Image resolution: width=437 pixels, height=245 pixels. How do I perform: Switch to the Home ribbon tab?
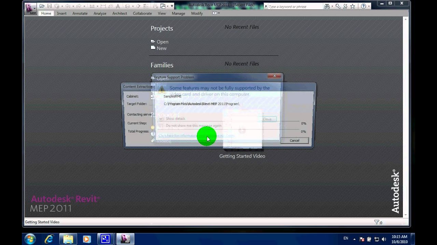(x=46, y=13)
